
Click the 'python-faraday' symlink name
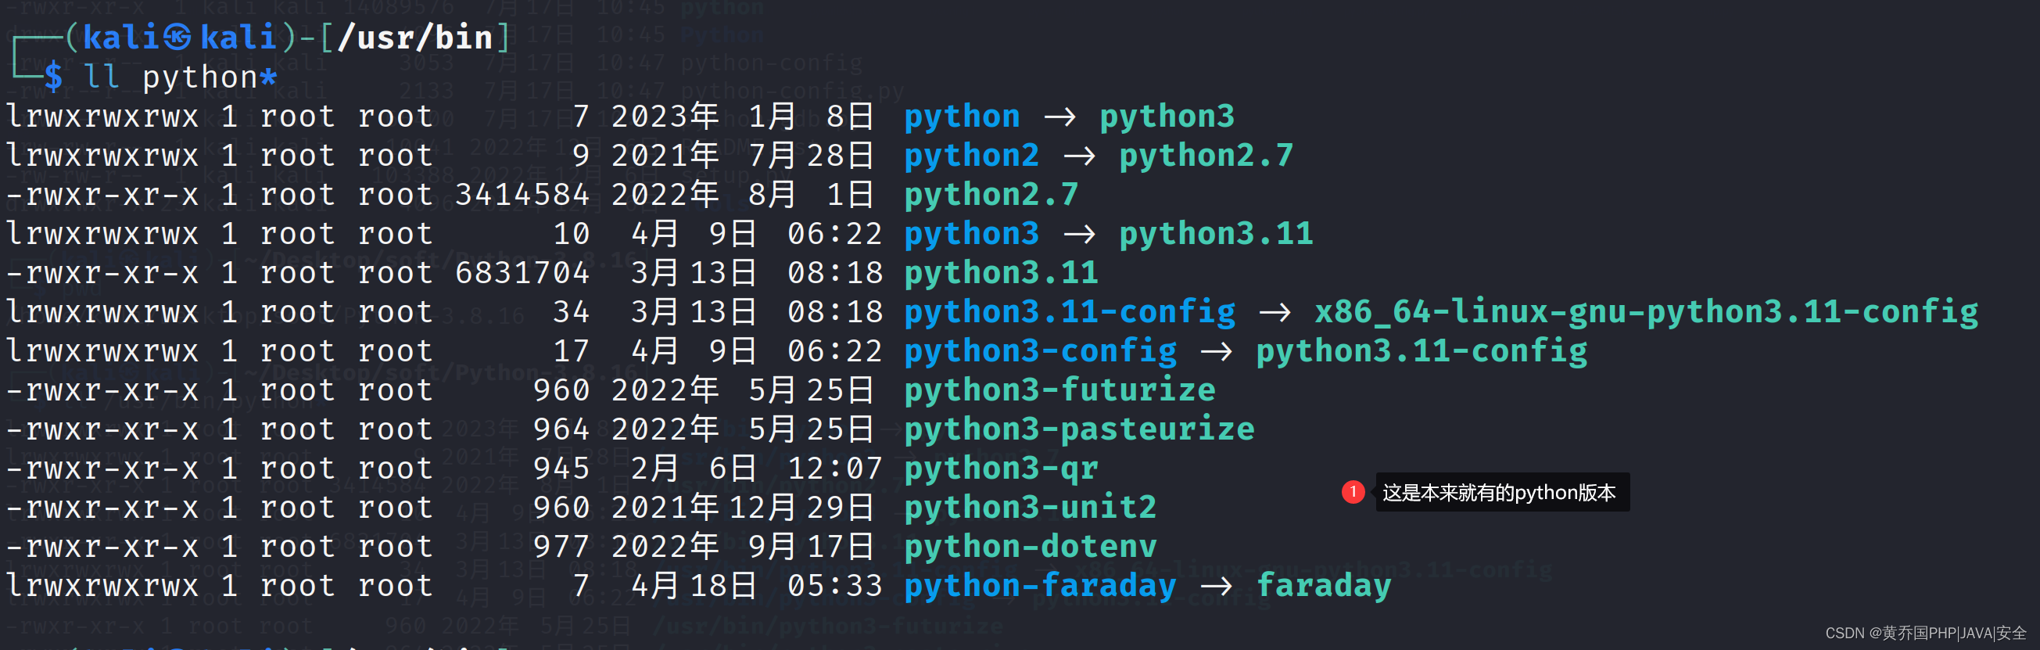click(1041, 587)
